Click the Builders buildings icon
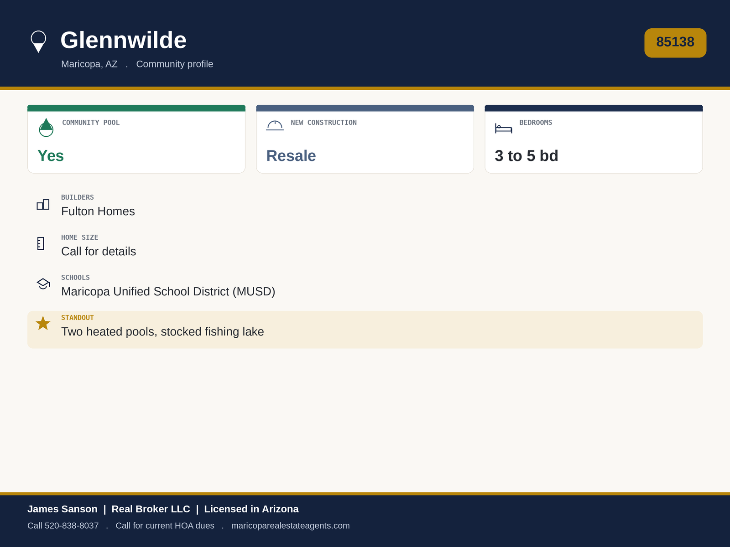Screen dimensions: 730x547 coord(43,205)
